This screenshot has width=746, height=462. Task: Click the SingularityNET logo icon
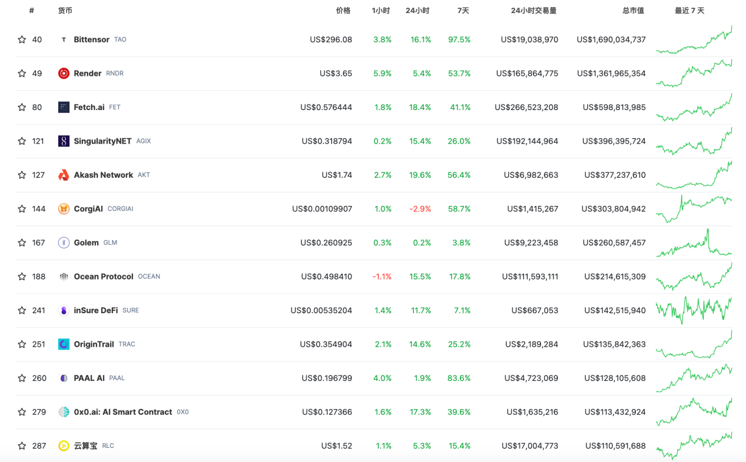click(x=64, y=141)
